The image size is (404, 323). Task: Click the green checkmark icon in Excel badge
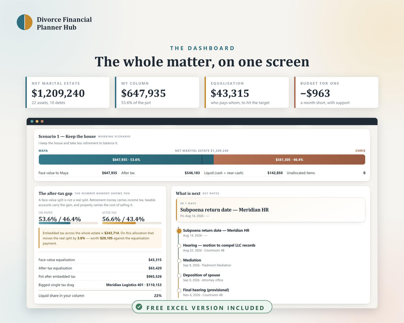[x=139, y=307]
